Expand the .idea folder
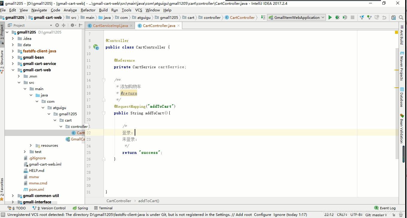The image size is (407, 218). (x=13, y=38)
